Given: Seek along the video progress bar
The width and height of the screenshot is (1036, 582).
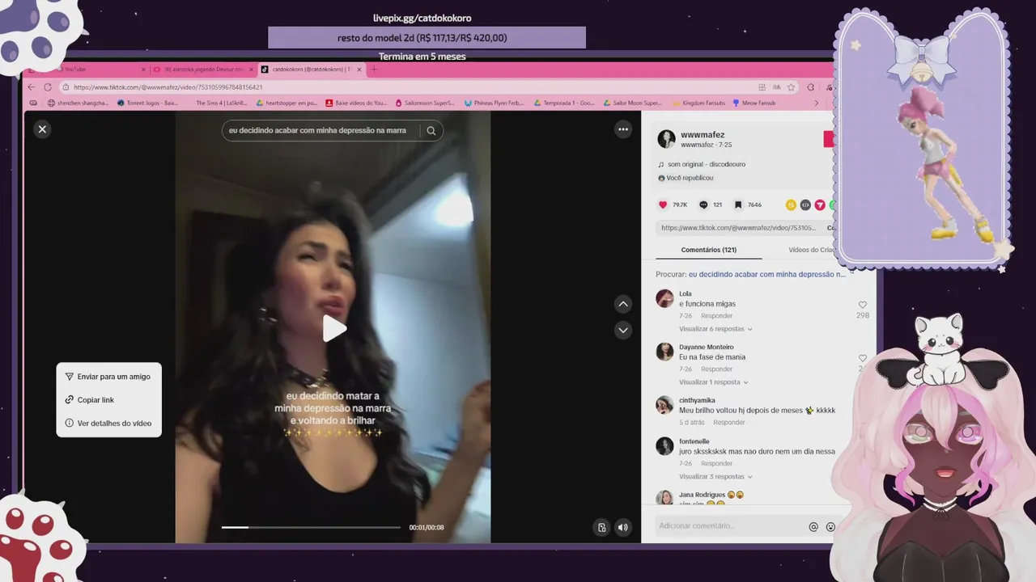Looking at the screenshot, I should [x=311, y=527].
